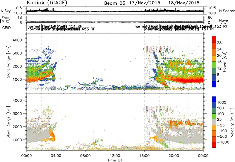Pick the light green segment of Power colorbar
Screen dimensions: 235x162
point(214,65)
